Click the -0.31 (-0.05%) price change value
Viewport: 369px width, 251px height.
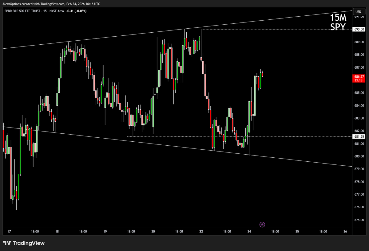pyautogui.click(x=76, y=11)
